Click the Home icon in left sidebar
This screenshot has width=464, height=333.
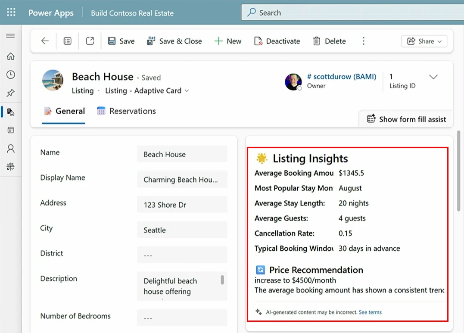[11, 56]
